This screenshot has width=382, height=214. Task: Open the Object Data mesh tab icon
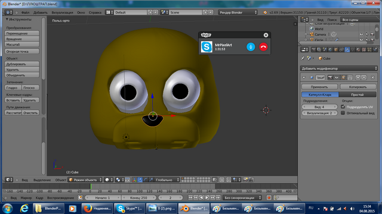tap(353, 50)
